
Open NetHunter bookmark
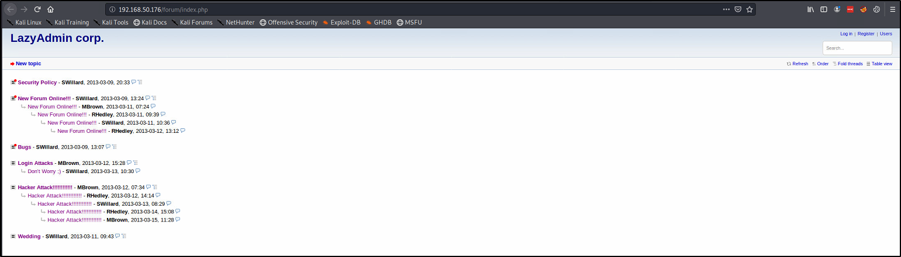(x=236, y=22)
